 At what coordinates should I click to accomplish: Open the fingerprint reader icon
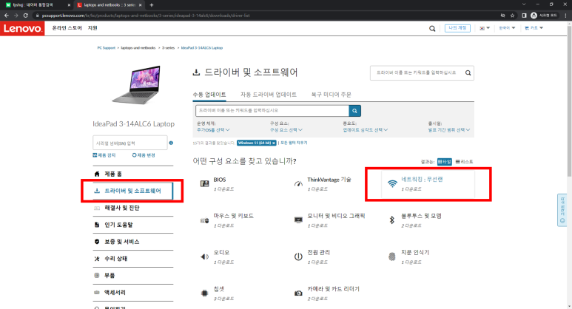pos(392,257)
